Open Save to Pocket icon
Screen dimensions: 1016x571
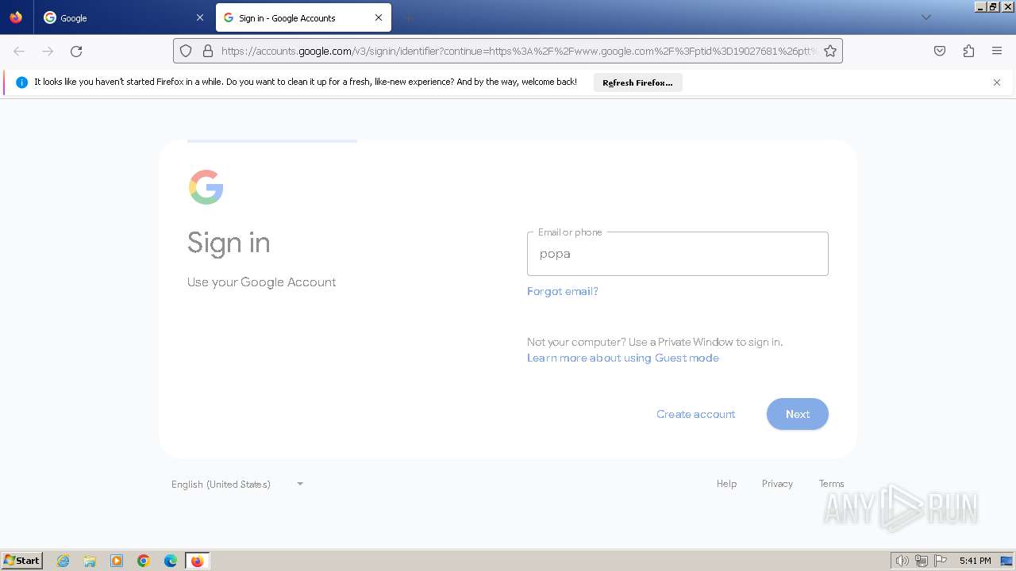940,51
